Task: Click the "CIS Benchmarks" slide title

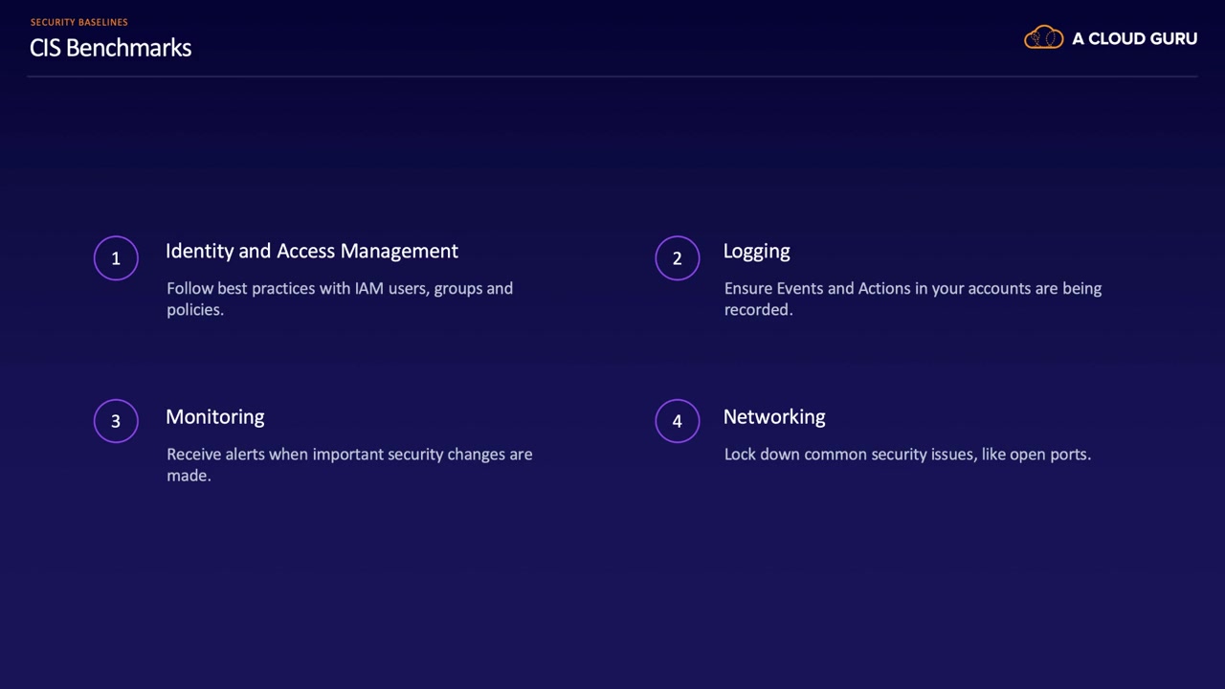Action: pos(110,48)
